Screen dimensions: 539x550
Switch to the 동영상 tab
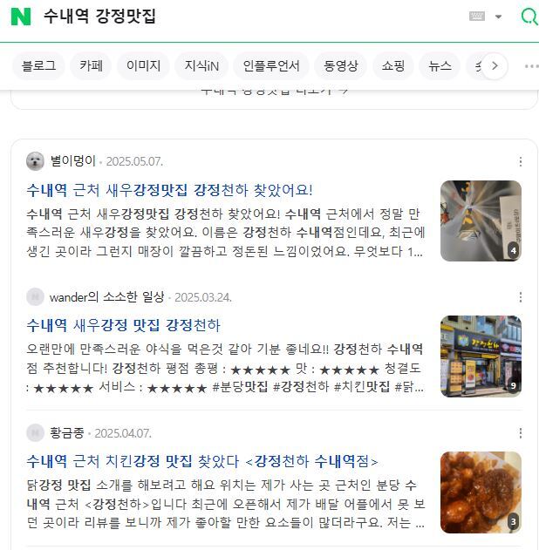point(340,65)
